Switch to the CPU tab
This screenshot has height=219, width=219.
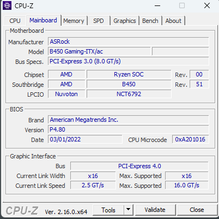click(x=15, y=21)
